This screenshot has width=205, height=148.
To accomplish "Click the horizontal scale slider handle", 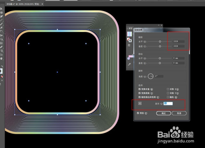I will click(x=160, y=41).
